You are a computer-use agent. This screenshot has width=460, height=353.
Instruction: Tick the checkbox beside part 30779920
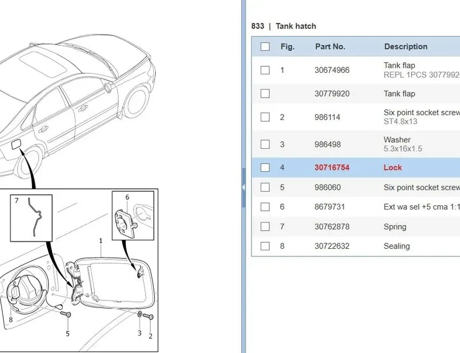(264, 93)
